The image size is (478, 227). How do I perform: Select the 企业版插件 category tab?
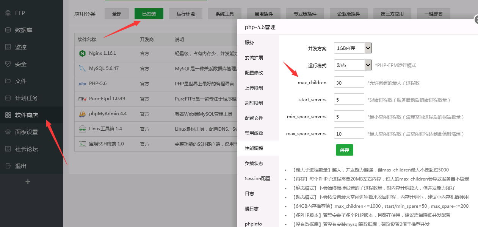(x=349, y=14)
